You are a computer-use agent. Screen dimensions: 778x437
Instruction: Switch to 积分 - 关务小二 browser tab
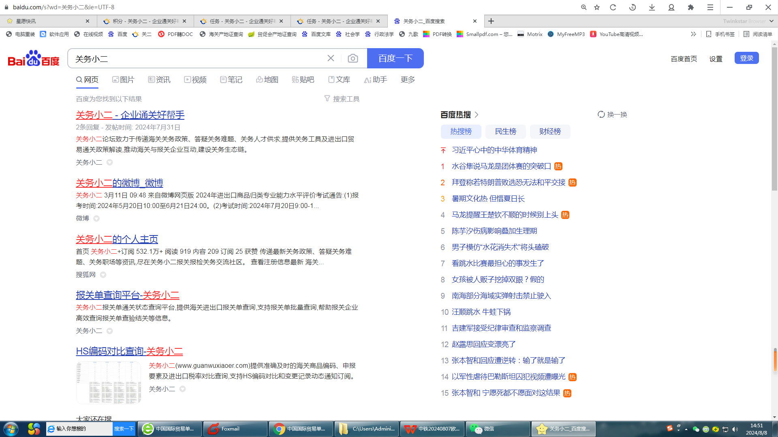click(145, 21)
